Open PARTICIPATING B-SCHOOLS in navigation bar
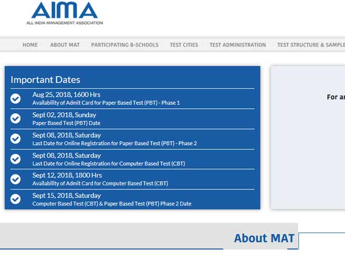Viewport: 345px width, 259px height. [x=125, y=45]
